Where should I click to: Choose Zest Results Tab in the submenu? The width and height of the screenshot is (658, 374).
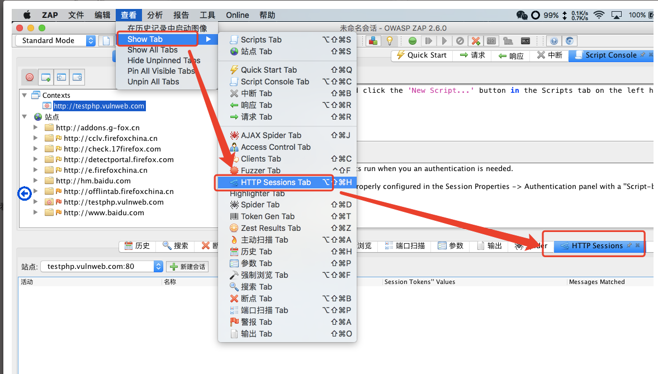[287, 228]
